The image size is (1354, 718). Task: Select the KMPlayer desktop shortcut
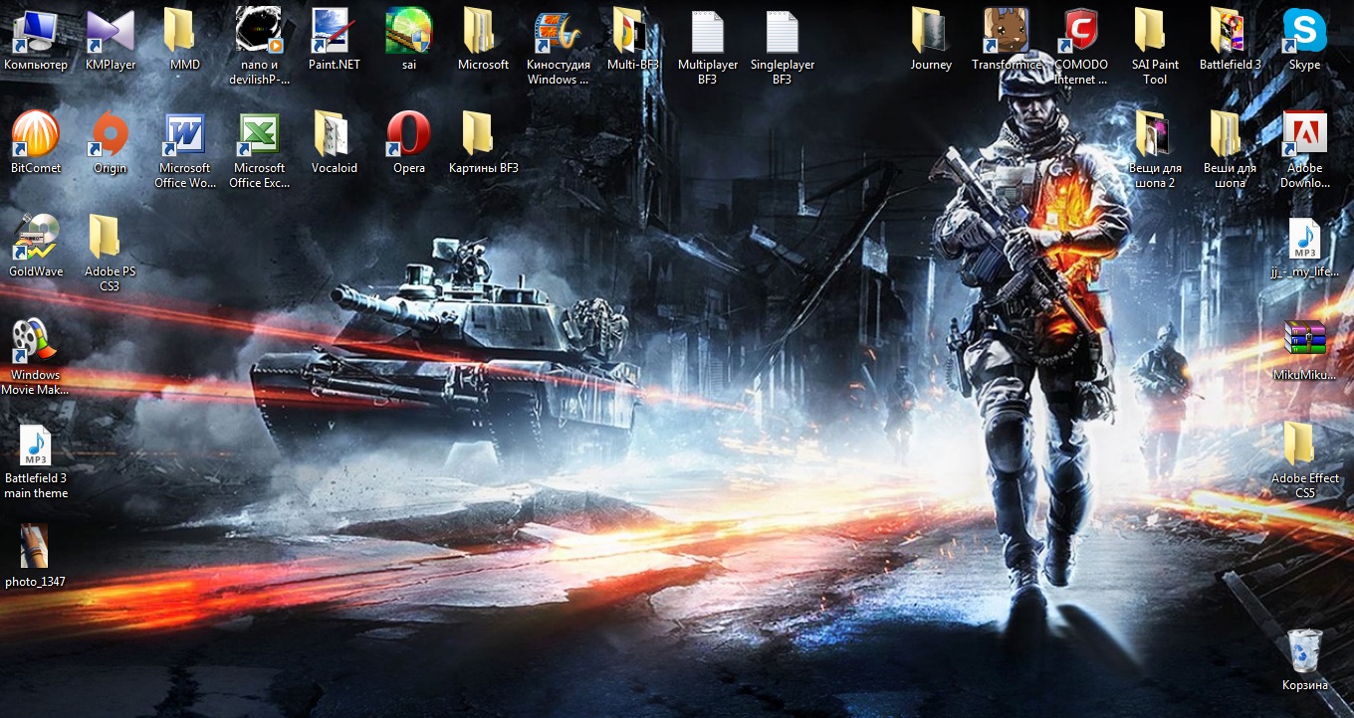click(110, 32)
